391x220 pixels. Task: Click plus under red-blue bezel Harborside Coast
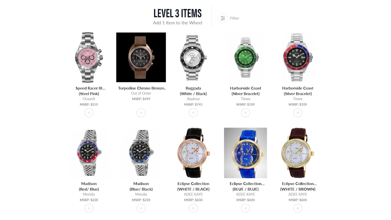pyautogui.click(x=298, y=113)
